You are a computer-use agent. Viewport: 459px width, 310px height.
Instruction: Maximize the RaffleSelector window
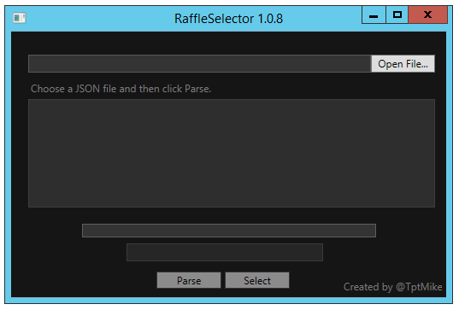397,15
